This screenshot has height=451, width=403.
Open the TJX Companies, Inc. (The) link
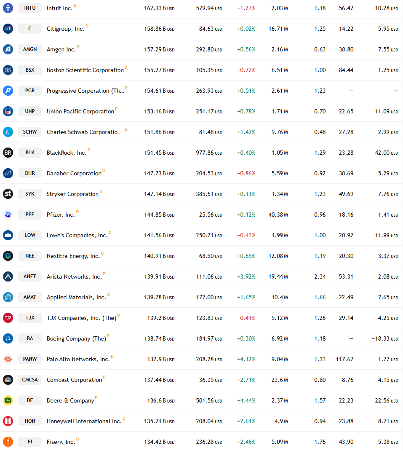(x=81, y=318)
